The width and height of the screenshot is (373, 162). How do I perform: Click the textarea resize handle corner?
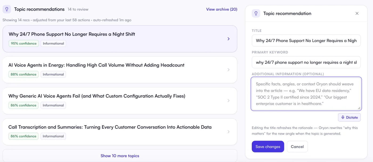click(359, 108)
